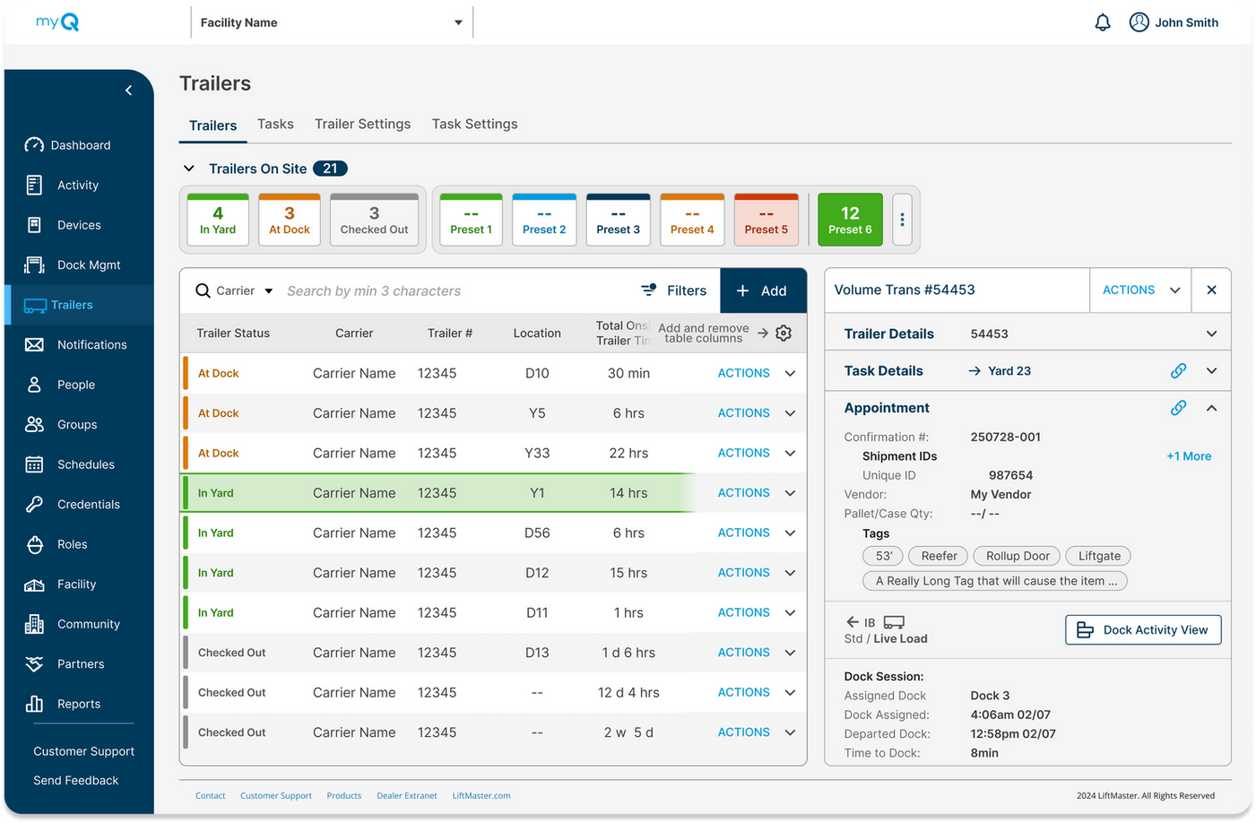
Task: Close the Volume Trans #54453 panel
Action: point(1211,290)
